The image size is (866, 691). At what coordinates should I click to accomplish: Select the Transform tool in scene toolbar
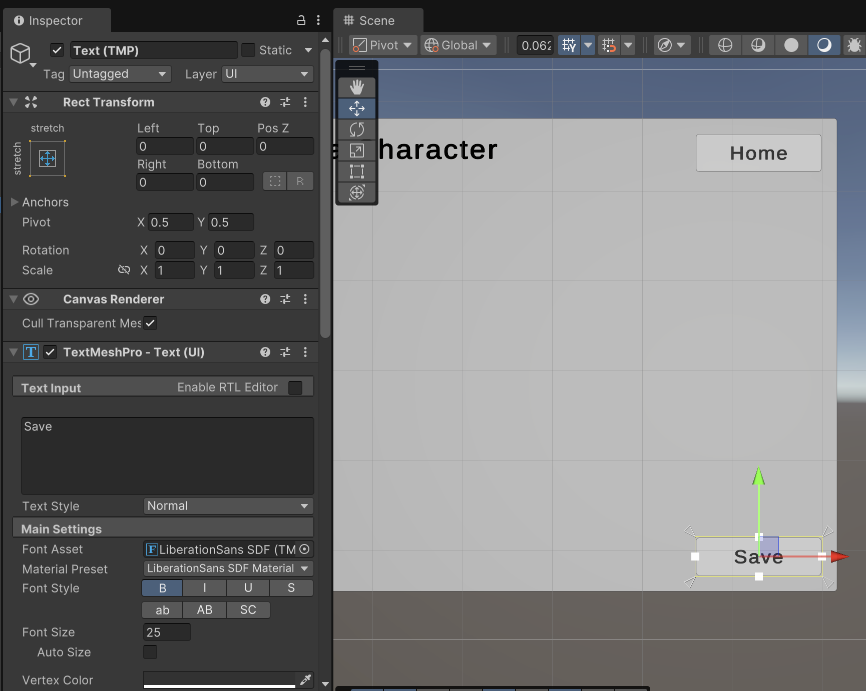click(356, 192)
